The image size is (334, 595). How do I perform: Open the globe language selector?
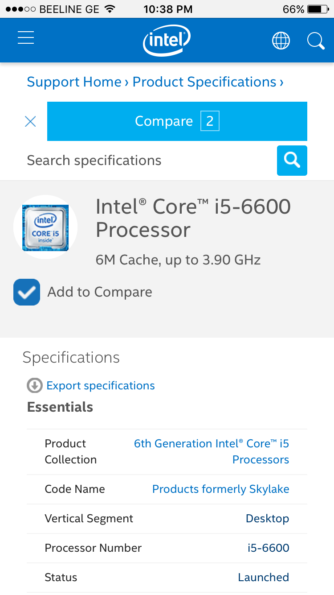click(x=281, y=41)
